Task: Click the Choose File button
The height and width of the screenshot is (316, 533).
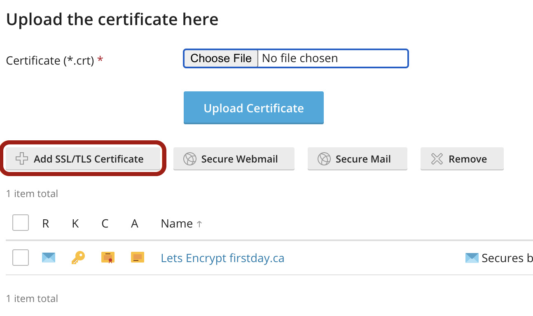Action: (x=221, y=58)
